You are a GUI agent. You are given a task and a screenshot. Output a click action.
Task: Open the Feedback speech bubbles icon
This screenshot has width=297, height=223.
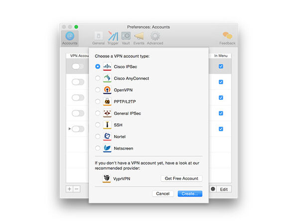(x=227, y=38)
